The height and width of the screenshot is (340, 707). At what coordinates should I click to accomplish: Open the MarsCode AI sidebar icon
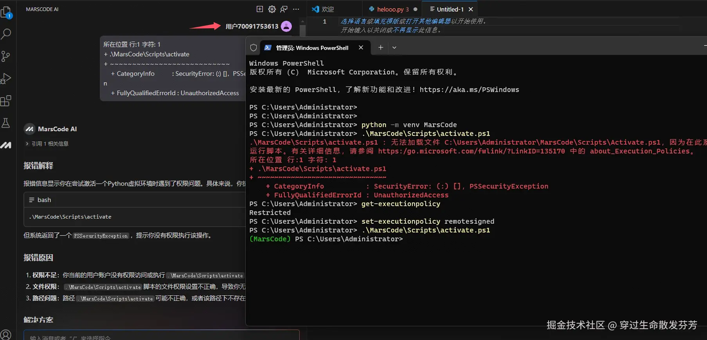[6, 145]
